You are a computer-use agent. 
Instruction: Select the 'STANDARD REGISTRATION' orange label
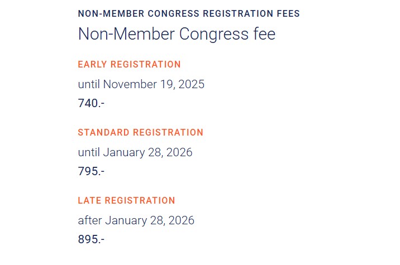coord(140,133)
